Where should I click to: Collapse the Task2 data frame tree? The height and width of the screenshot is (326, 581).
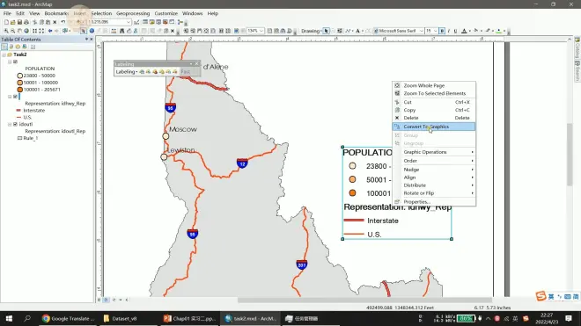[x=4, y=54]
